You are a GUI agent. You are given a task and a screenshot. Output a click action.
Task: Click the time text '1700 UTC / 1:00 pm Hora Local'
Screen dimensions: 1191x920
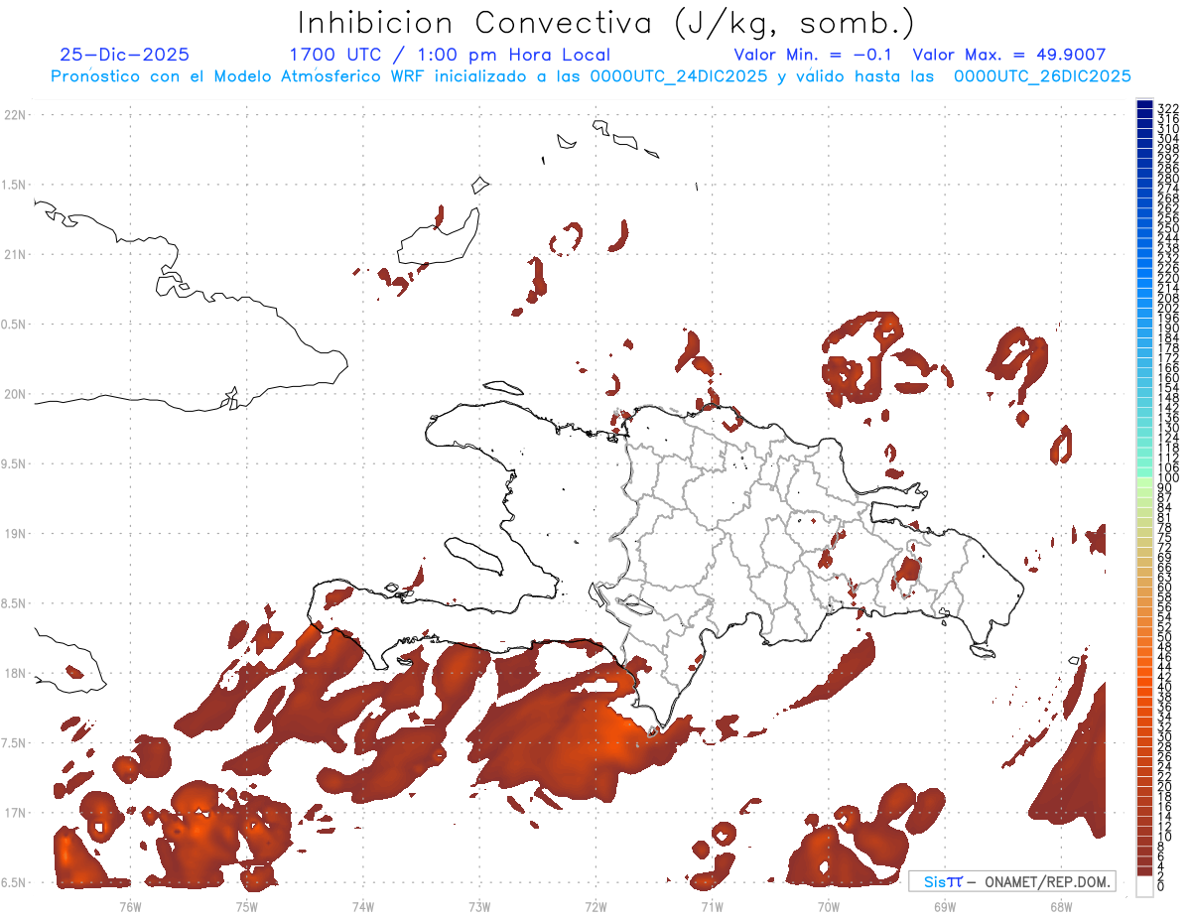point(449,55)
